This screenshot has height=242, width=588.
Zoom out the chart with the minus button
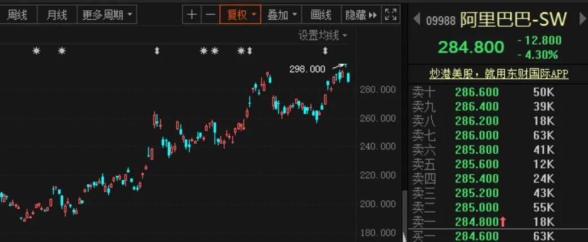click(211, 15)
